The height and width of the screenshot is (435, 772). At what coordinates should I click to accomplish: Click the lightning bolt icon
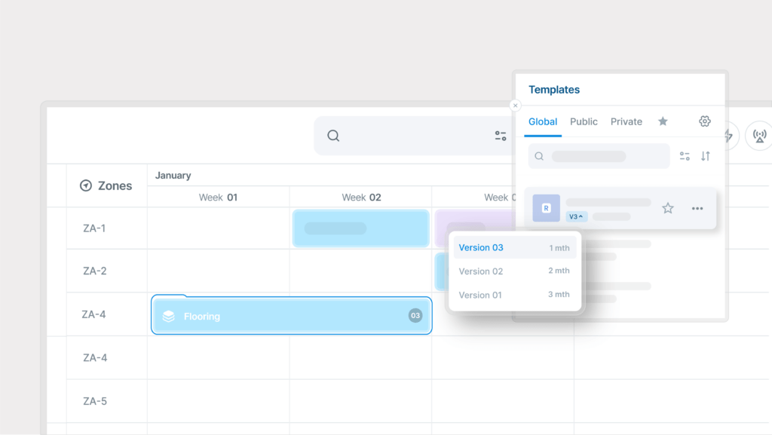[x=729, y=136]
